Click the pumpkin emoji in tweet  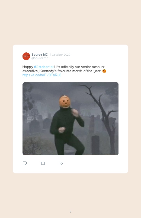(x=104, y=71)
